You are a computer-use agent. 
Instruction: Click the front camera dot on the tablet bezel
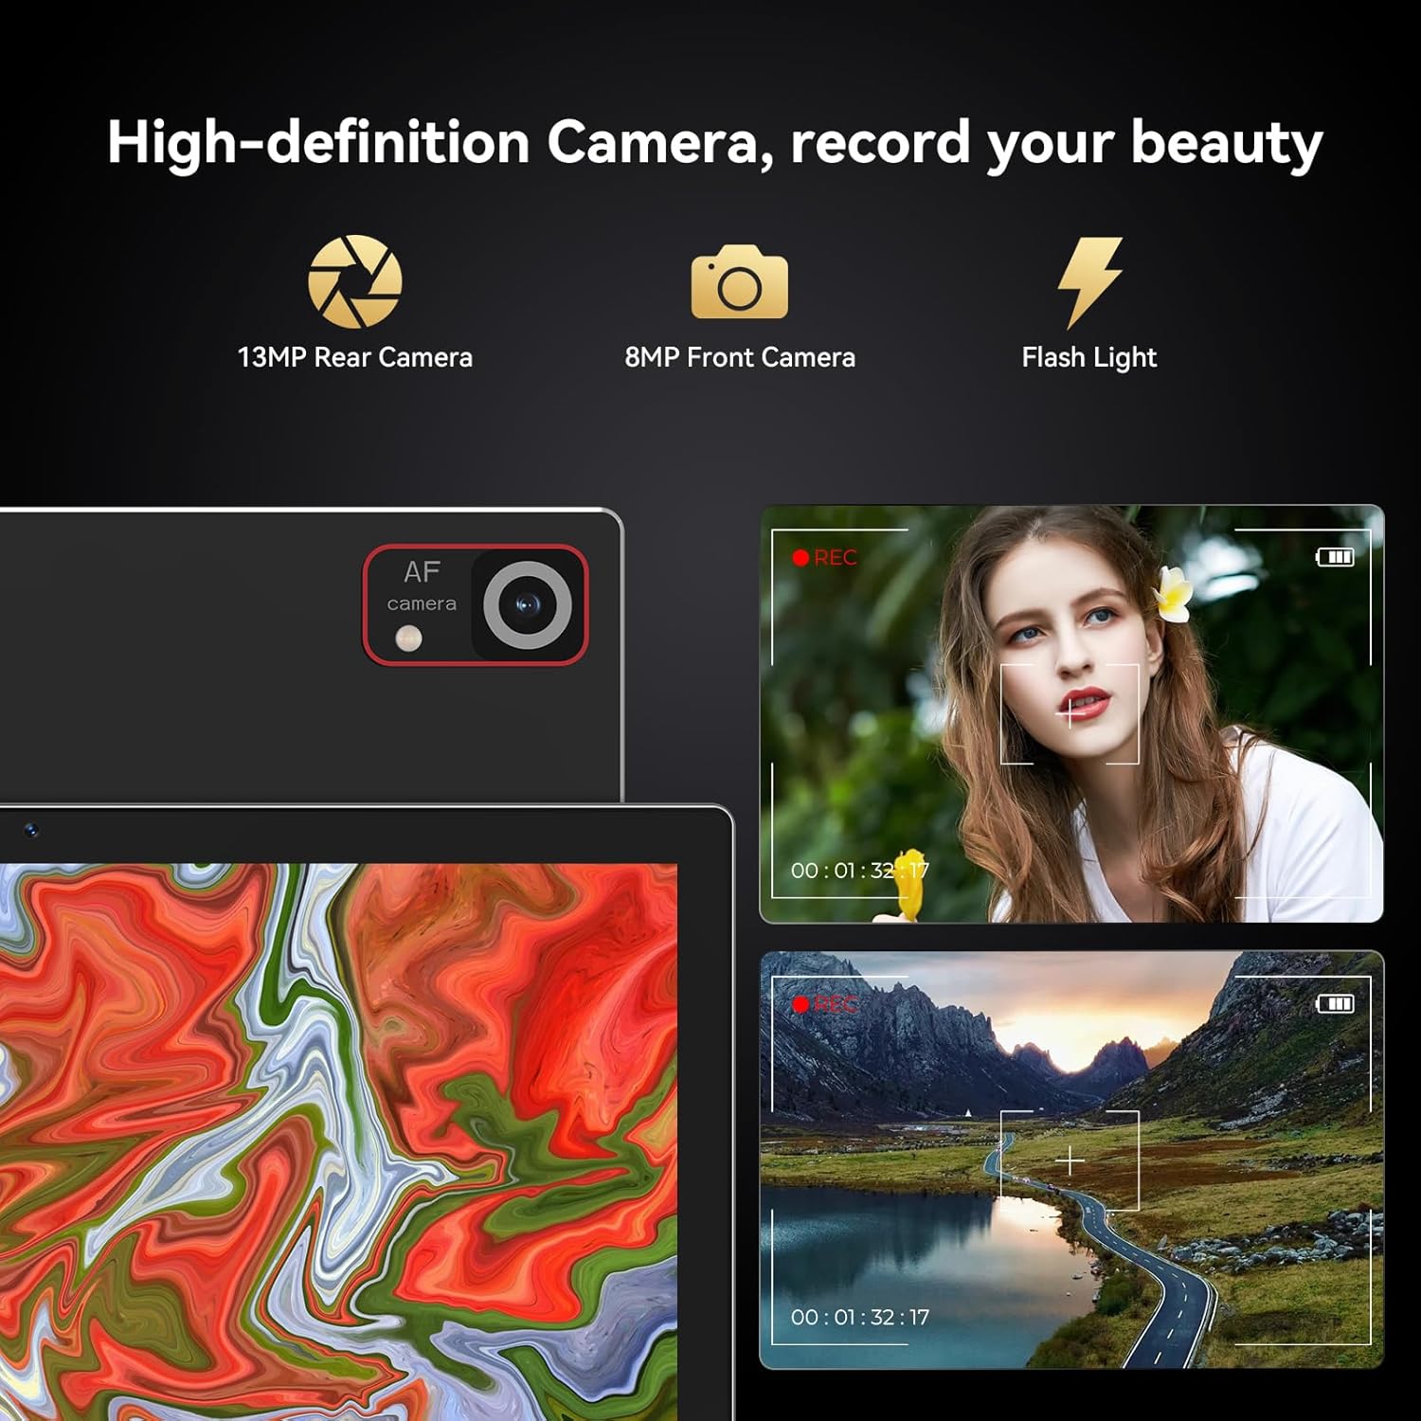pyautogui.click(x=31, y=831)
